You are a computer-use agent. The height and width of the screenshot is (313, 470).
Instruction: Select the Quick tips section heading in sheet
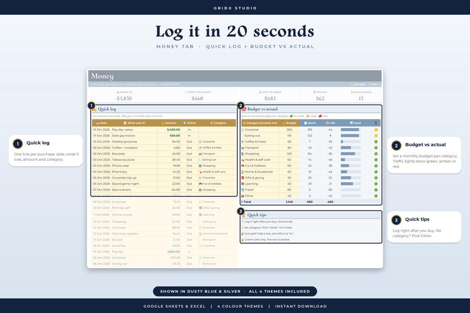point(257,215)
